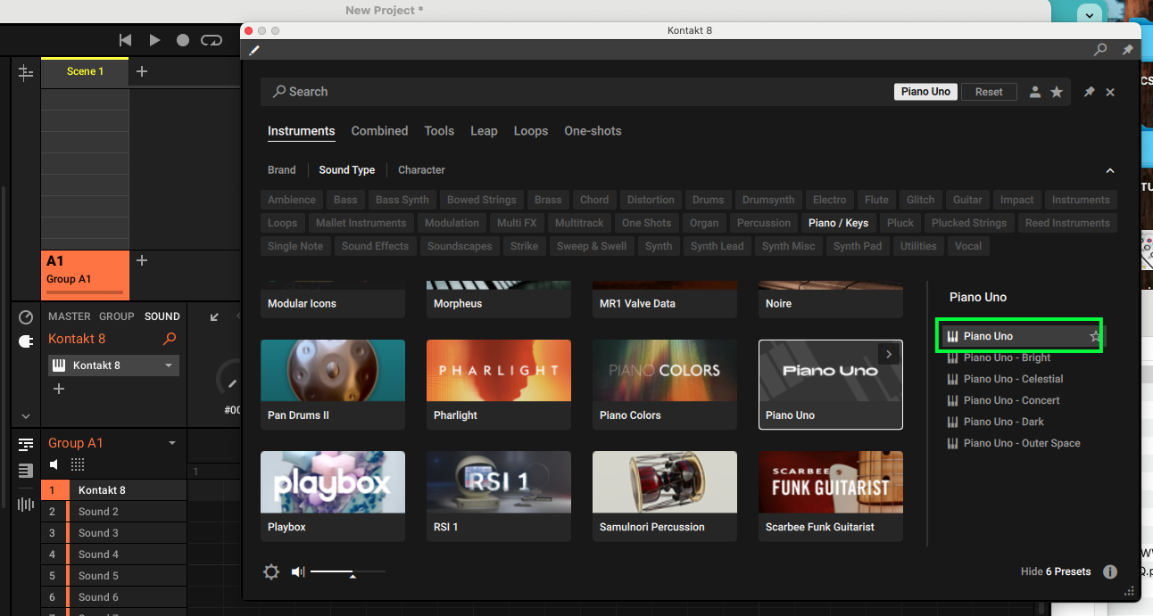The height and width of the screenshot is (616, 1153).
Task: Open the One-shots tab
Action: [x=593, y=131]
